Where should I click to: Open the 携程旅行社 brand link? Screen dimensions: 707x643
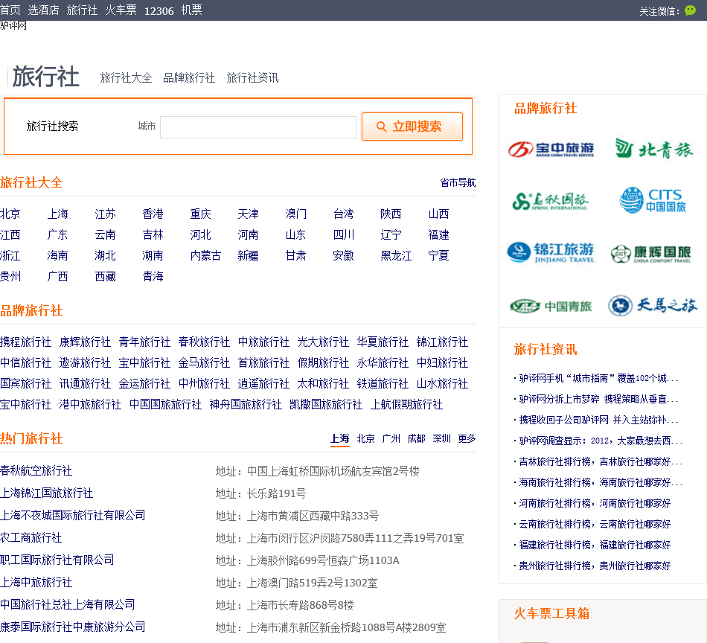point(26,342)
